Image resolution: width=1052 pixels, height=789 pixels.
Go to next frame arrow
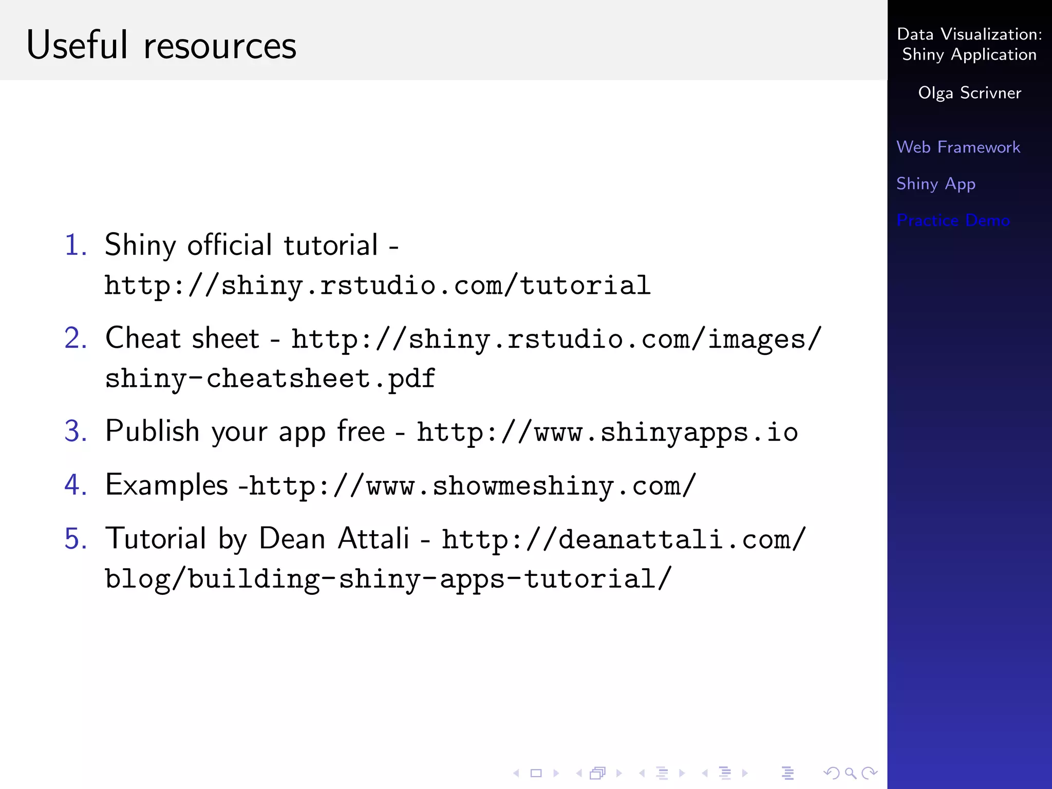coord(619,773)
